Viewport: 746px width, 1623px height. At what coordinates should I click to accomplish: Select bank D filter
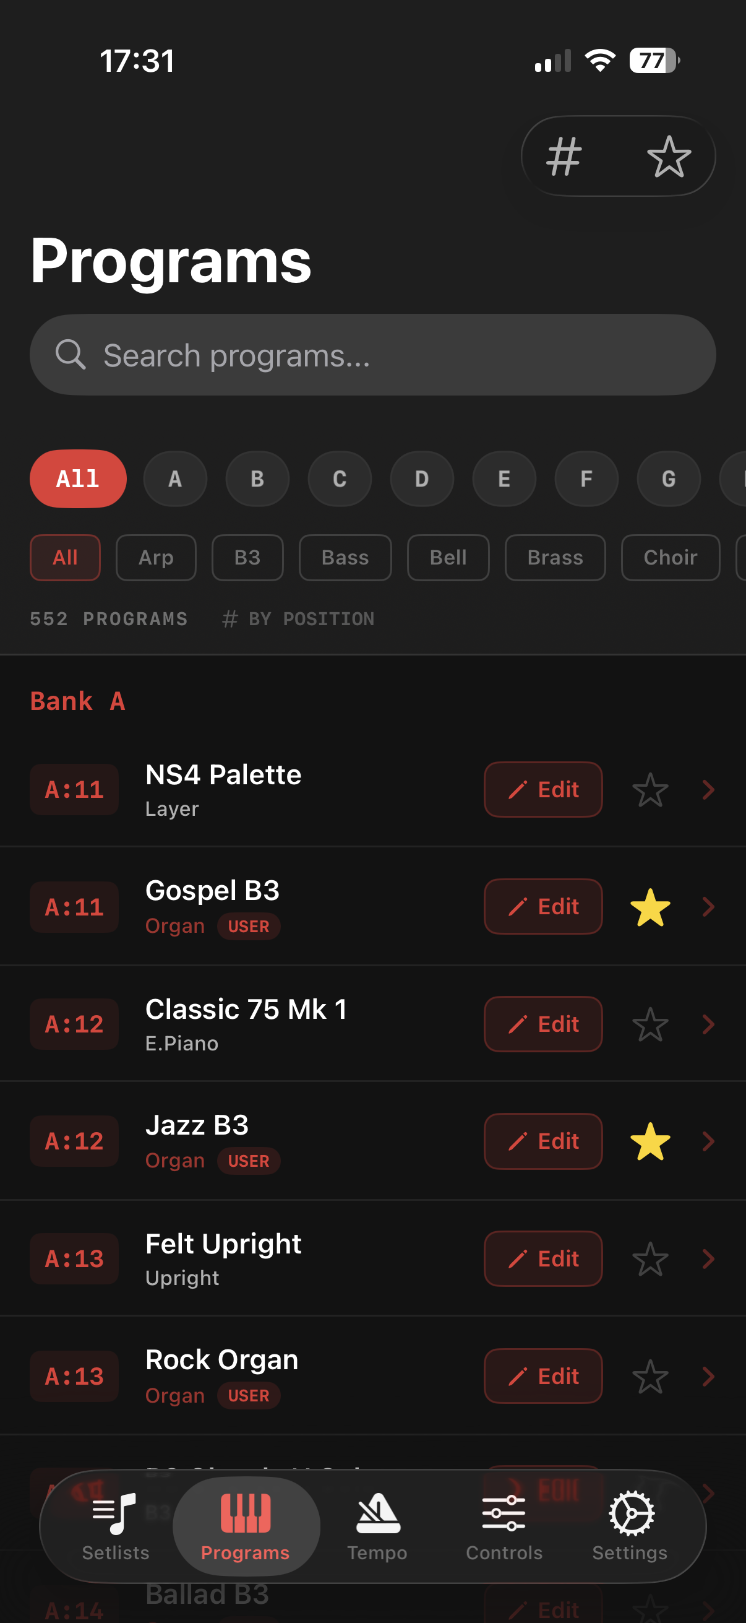(422, 479)
